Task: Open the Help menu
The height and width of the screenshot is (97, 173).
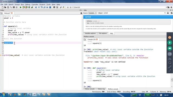Action: pyautogui.click(x=58, y=5)
